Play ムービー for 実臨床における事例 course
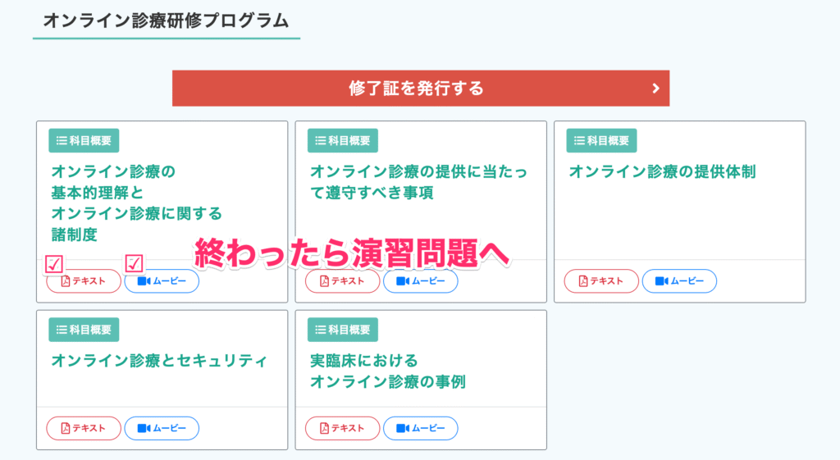Image resolution: width=840 pixels, height=460 pixels. (420, 428)
